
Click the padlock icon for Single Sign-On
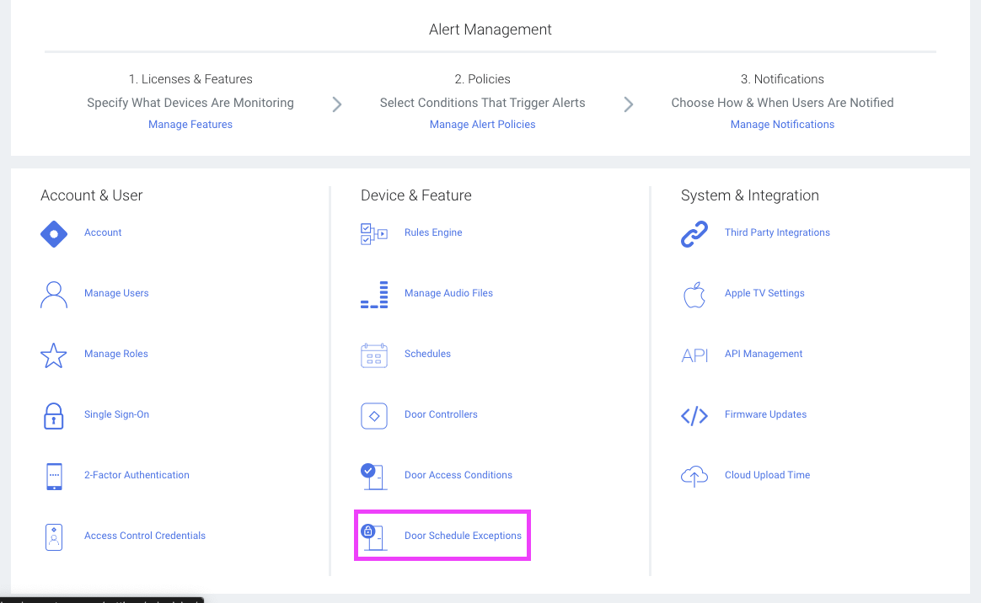[x=53, y=415]
